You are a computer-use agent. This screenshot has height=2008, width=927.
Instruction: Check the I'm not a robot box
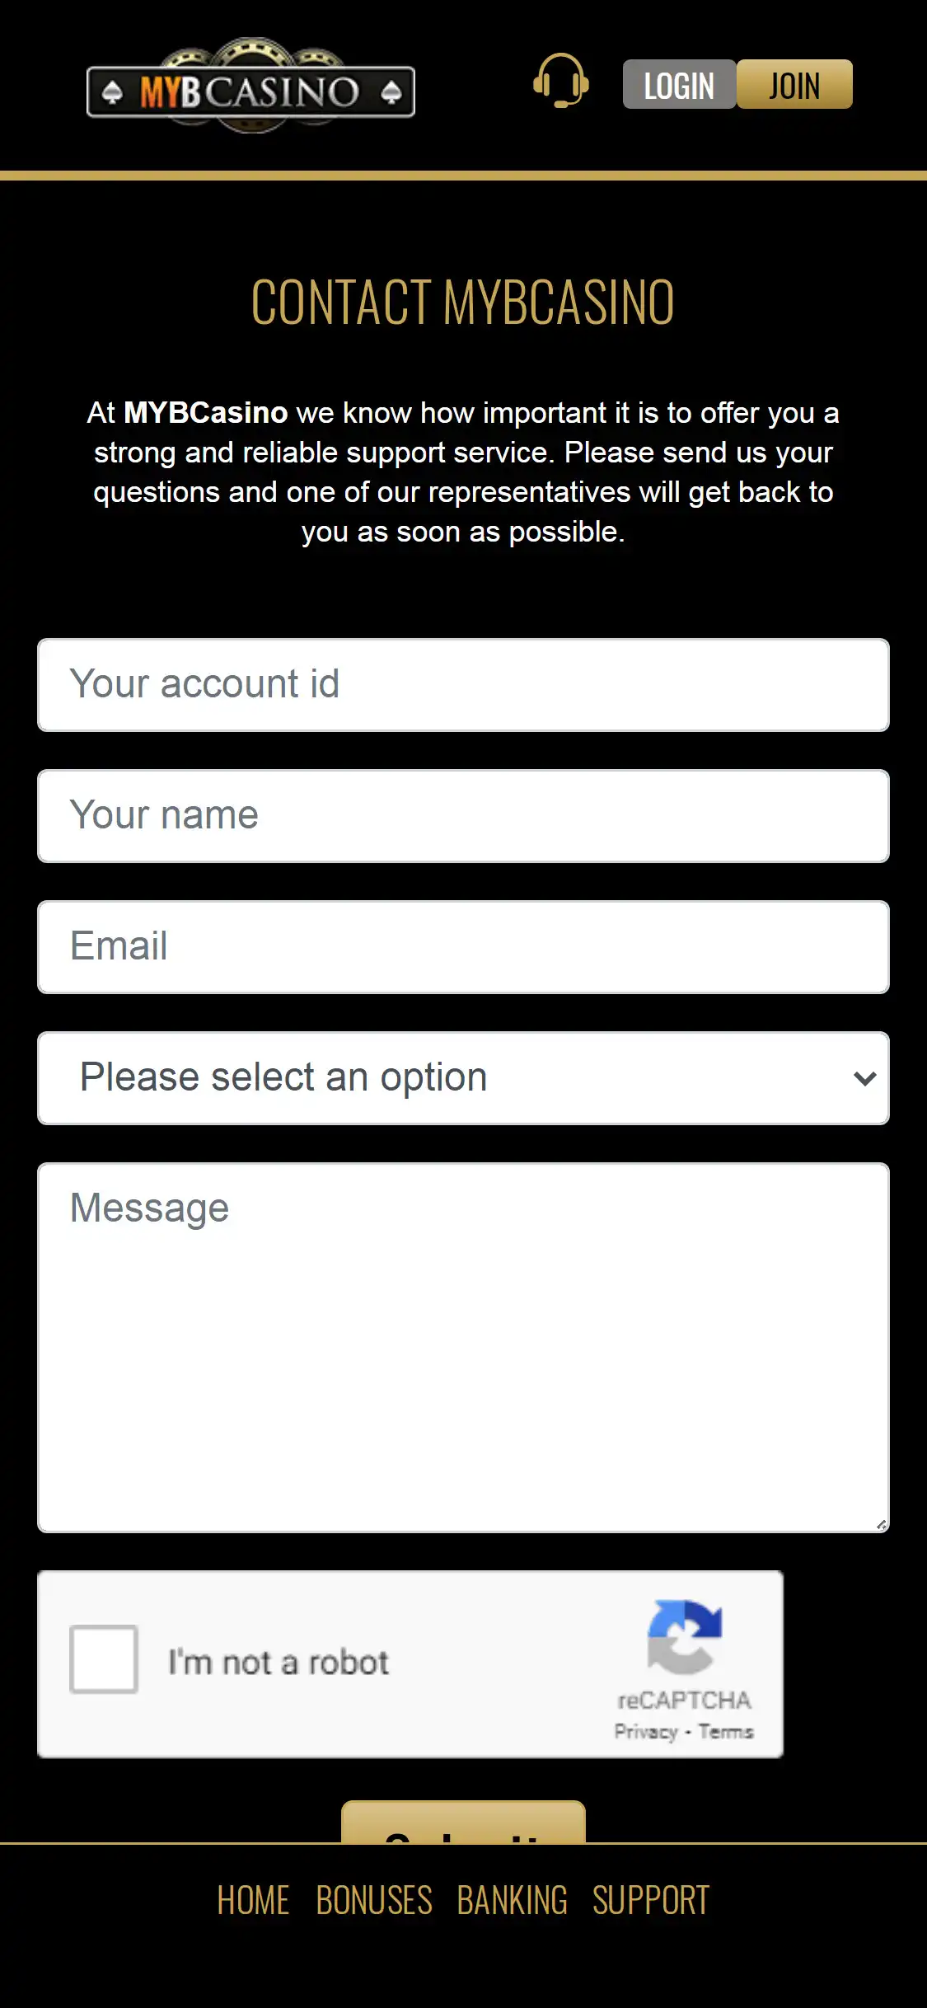(x=104, y=1659)
